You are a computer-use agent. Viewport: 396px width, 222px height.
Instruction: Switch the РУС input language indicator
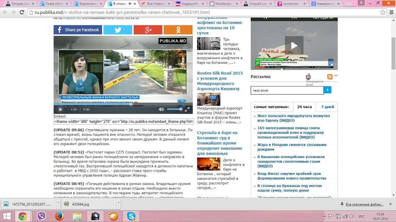pos(361,216)
